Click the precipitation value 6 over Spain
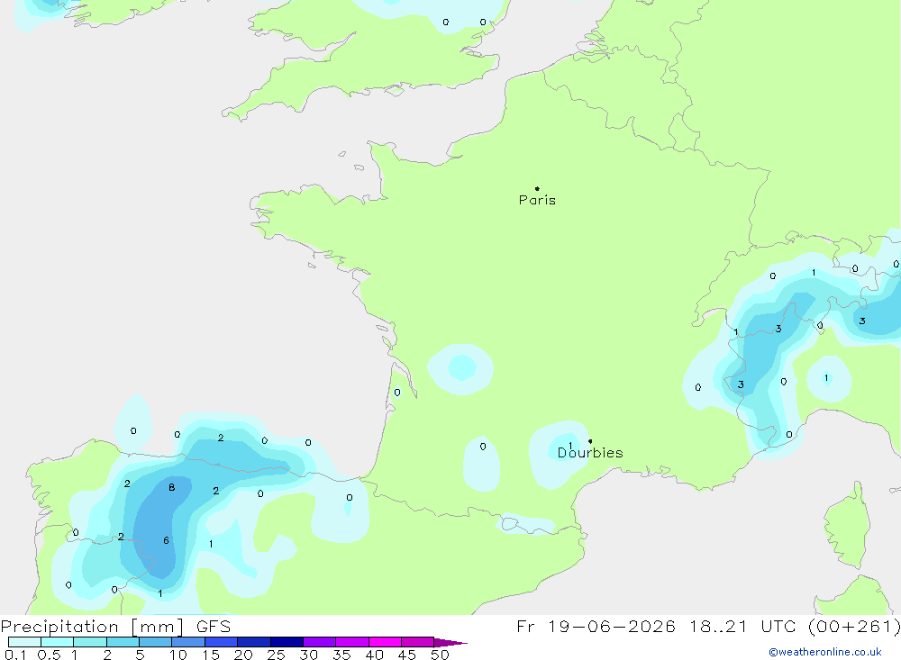 click(166, 540)
